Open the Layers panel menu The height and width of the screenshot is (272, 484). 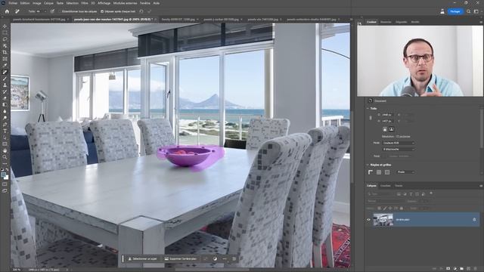coord(481,186)
